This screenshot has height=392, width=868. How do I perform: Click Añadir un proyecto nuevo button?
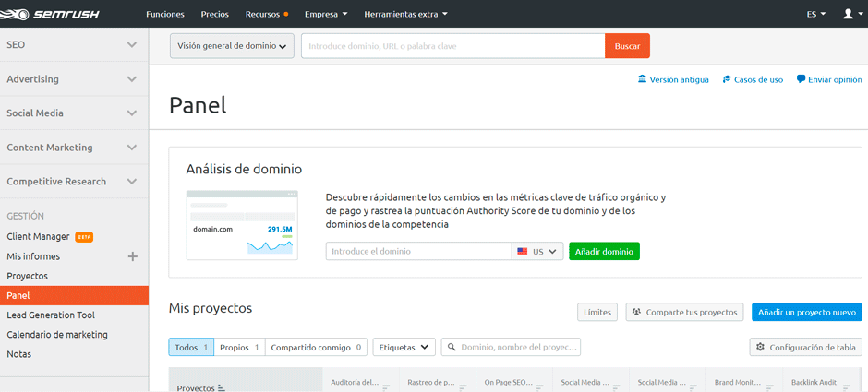point(806,312)
